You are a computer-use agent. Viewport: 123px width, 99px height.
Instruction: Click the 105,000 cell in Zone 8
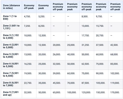tap(100, 83)
